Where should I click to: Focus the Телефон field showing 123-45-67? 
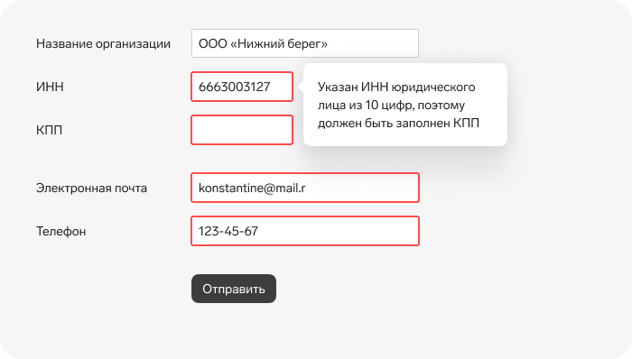point(305,231)
